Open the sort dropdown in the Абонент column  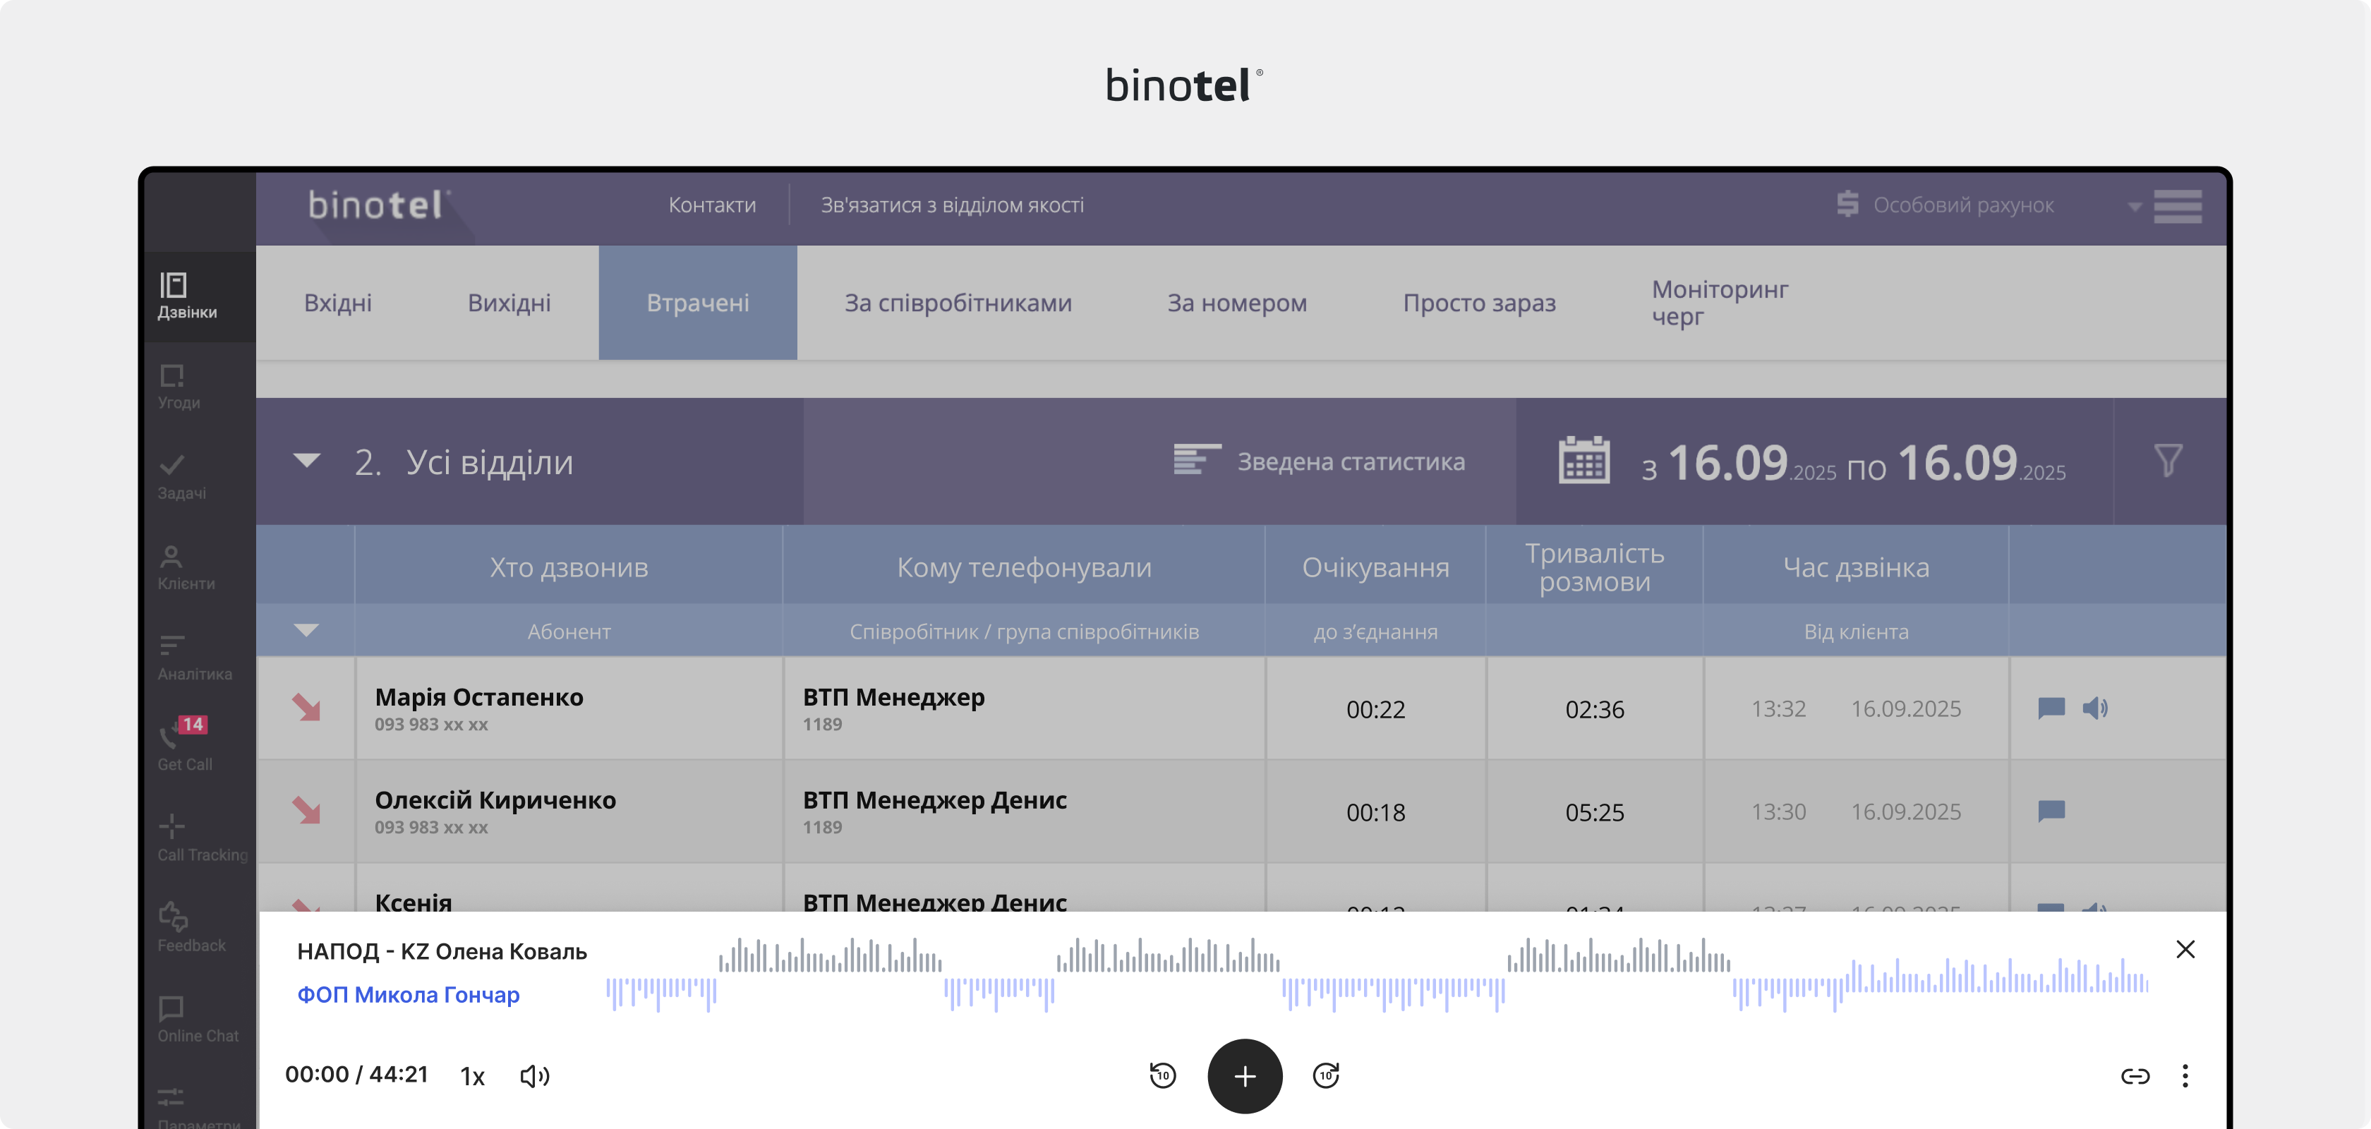(x=306, y=632)
